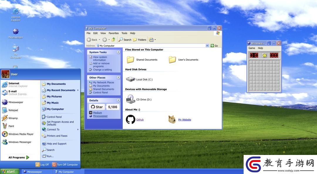Screen dimensions: 317x174
Task: Open Back button history dropdown arrow
Action: [x=100, y=40]
